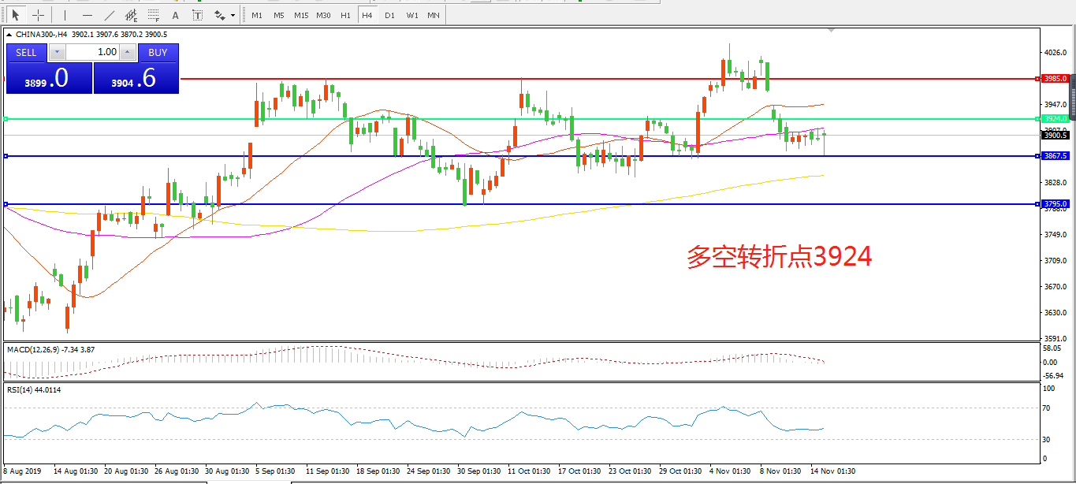Viewport: 1076px width, 484px height.
Task: Increase lot volume with up arrow
Action: tap(128, 52)
